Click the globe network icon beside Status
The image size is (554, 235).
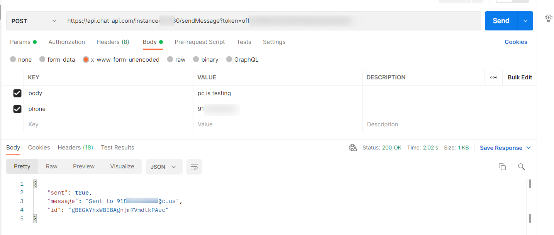pyautogui.click(x=352, y=148)
